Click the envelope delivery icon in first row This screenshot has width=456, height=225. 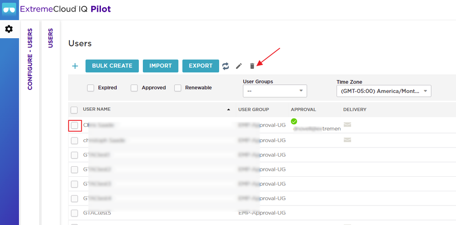coord(347,125)
